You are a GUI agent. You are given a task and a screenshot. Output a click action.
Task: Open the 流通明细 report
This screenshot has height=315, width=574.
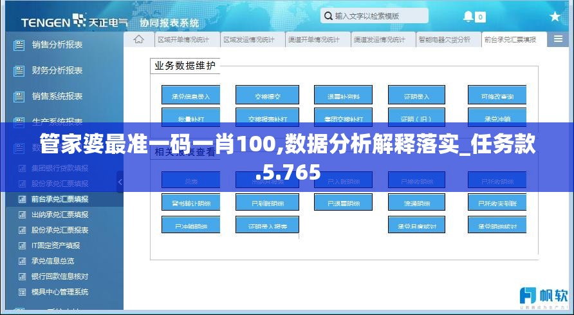[x=416, y=202]
